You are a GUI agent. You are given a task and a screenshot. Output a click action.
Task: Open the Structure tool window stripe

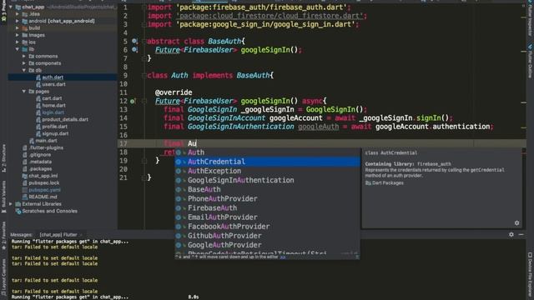3,158
